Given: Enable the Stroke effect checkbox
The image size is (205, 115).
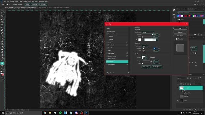Looking at the screenshot, I should pyautogui.click(x=107, y=42).
